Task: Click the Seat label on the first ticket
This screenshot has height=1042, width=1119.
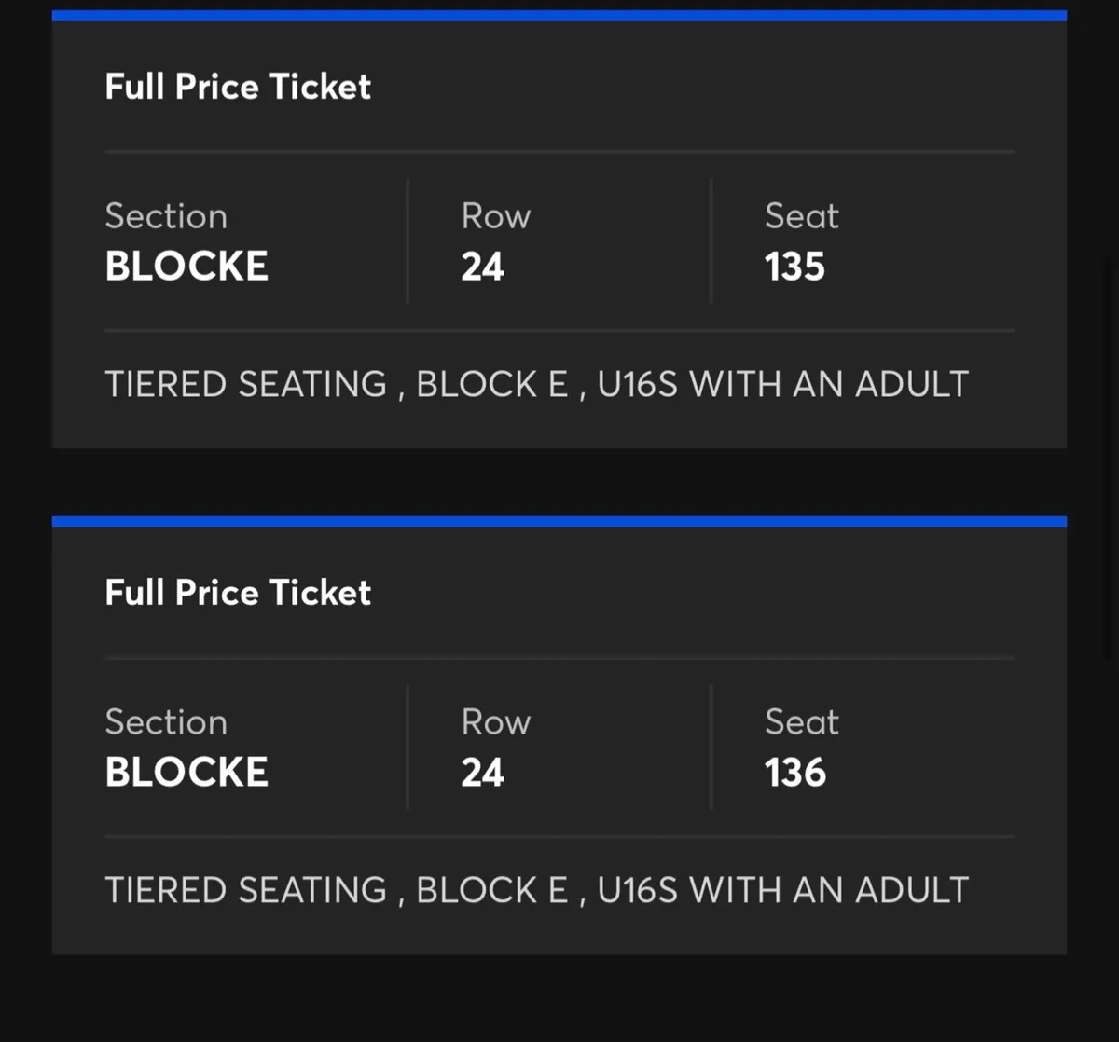Action: pos(801,215)
